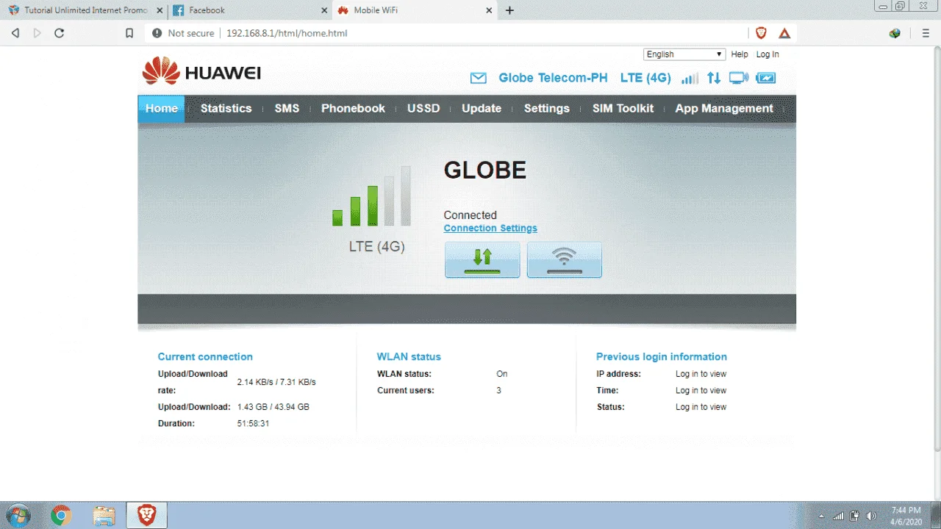Click the data traffic arrows icon in header

(x=714, y=78)
